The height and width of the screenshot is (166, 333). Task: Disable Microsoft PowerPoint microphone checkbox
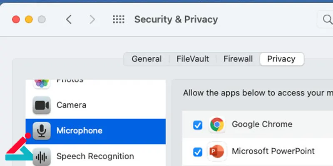(197, 152)
